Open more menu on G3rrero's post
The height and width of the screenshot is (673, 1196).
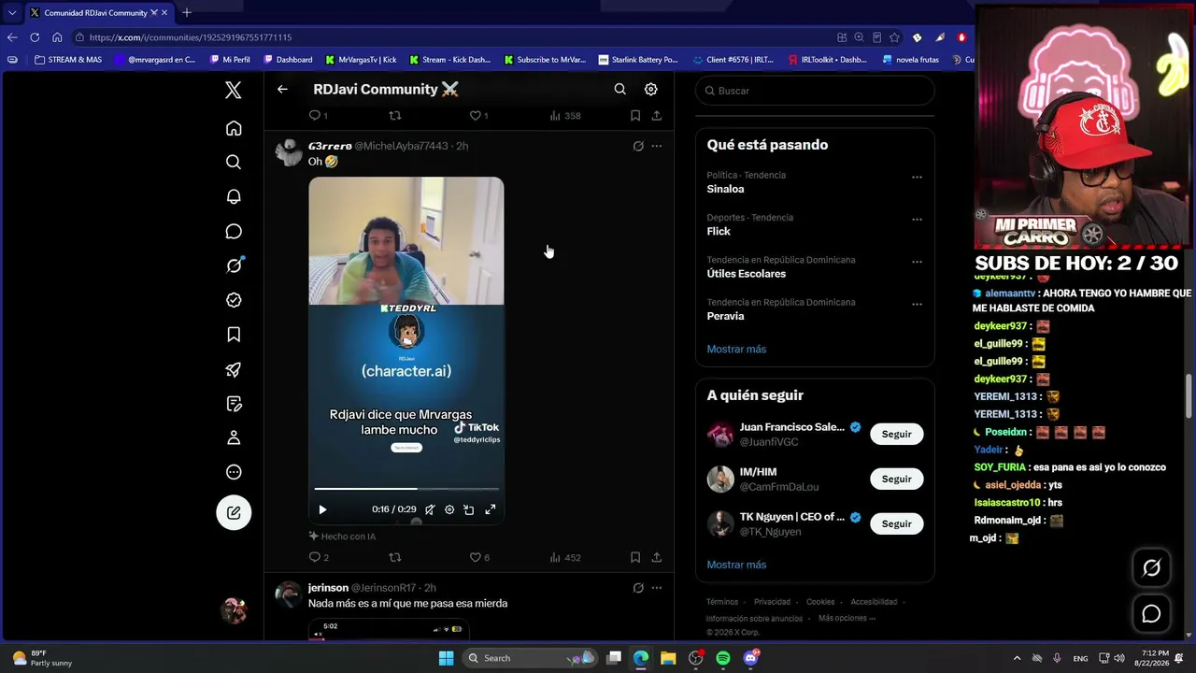coord(657,146)
